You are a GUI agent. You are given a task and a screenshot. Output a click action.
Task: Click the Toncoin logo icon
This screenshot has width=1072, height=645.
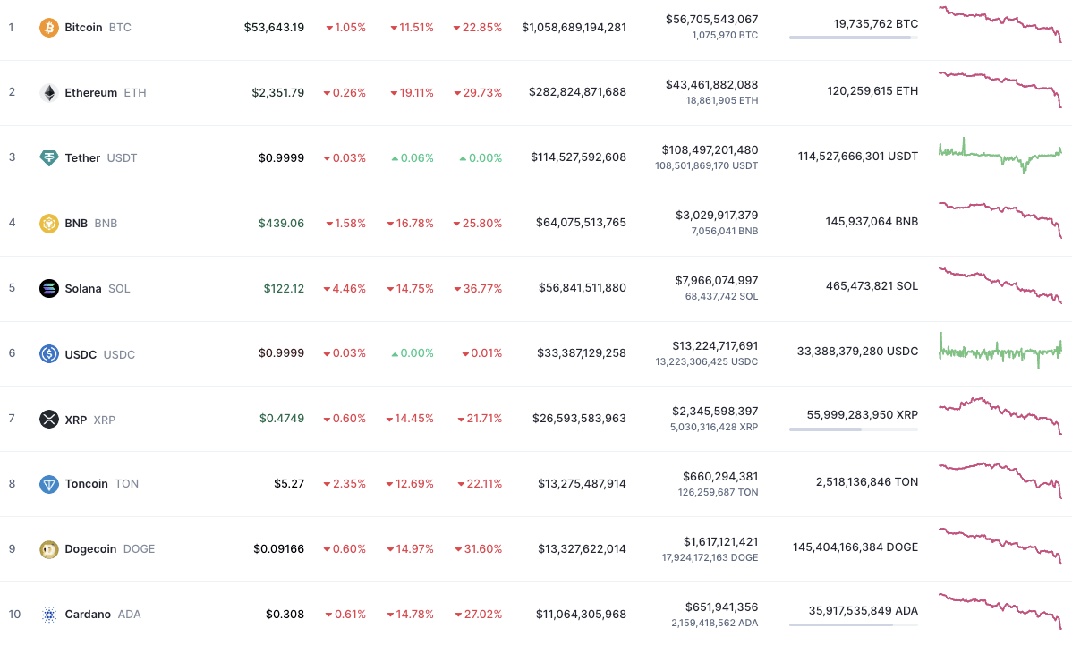48,485
